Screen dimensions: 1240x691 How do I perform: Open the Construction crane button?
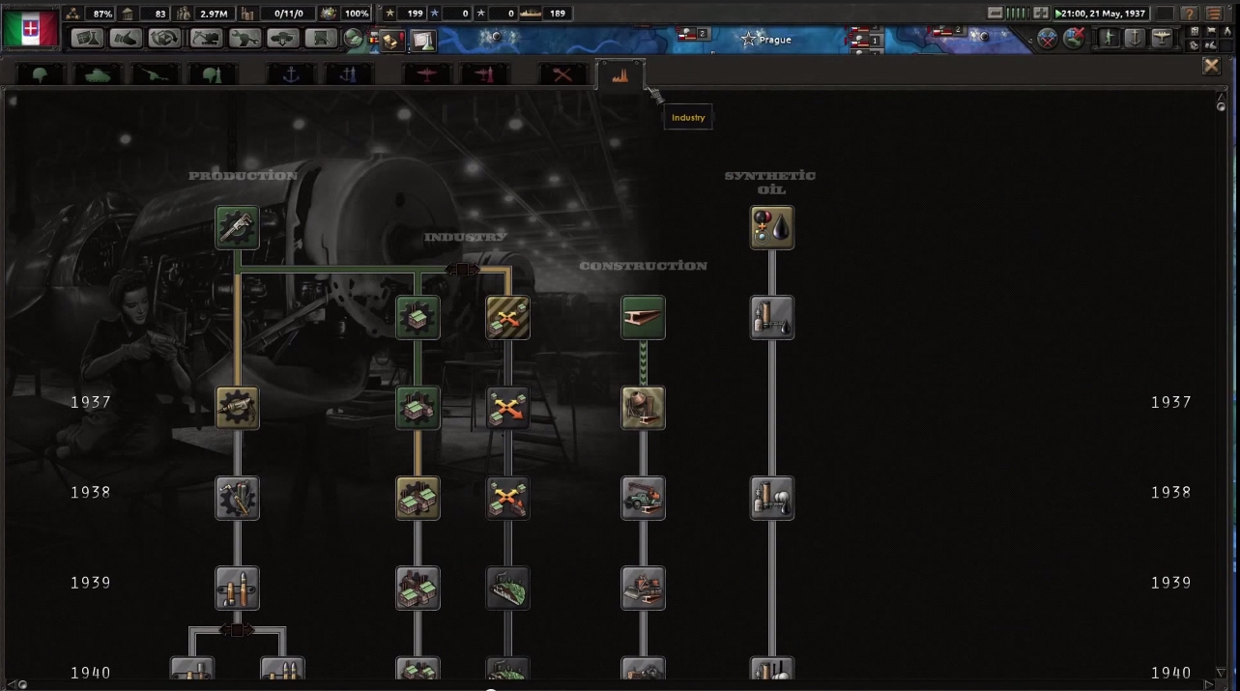coord(205,39)
